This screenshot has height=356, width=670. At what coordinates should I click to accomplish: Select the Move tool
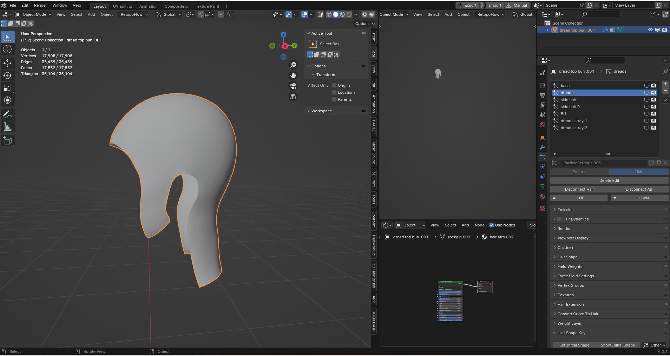[7, 63]
